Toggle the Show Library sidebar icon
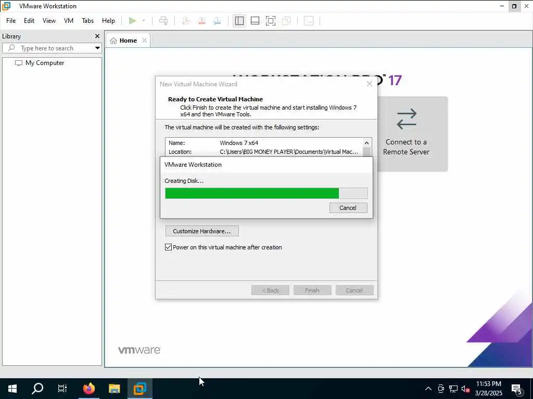This screenshot has height=399, width=533. tap(239, 21)
